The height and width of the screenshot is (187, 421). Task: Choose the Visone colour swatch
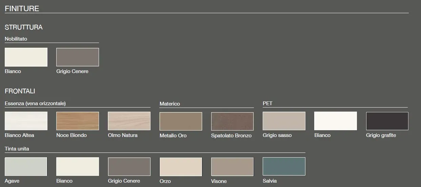232,167
